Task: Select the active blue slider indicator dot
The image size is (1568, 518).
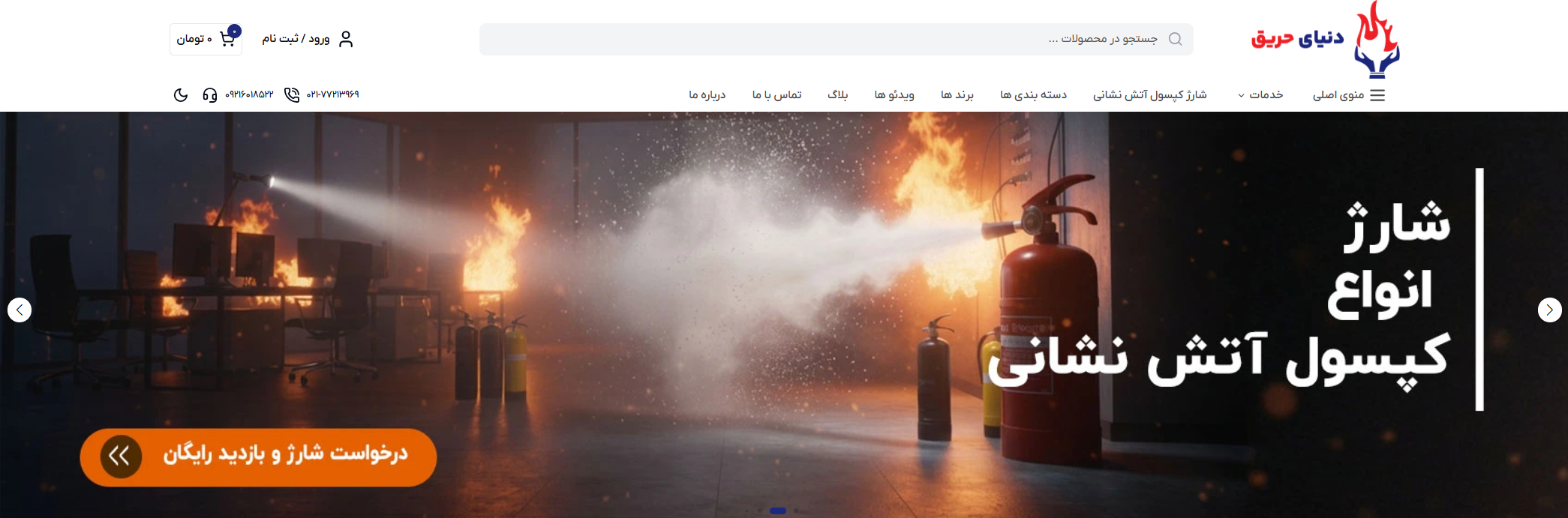Action: (x=778, y=511)
